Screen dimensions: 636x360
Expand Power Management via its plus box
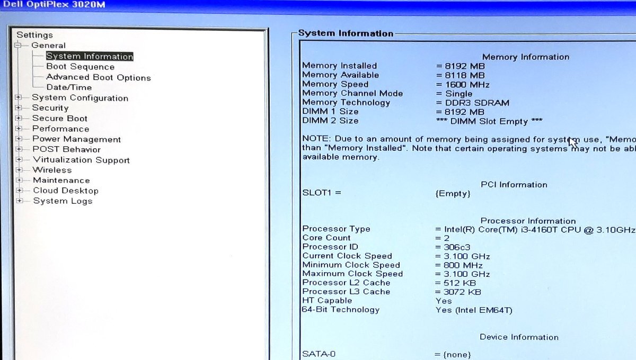pyautogui.click(x=19, y=139)
